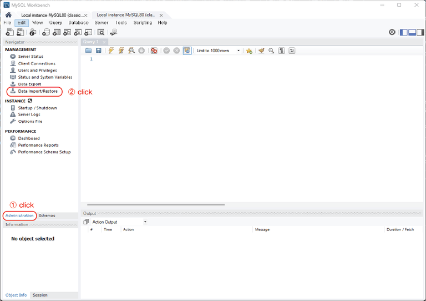The width and height of the screenshot is (426, 301).
Task: Create a new schema icon
Action: coord(46,32)
